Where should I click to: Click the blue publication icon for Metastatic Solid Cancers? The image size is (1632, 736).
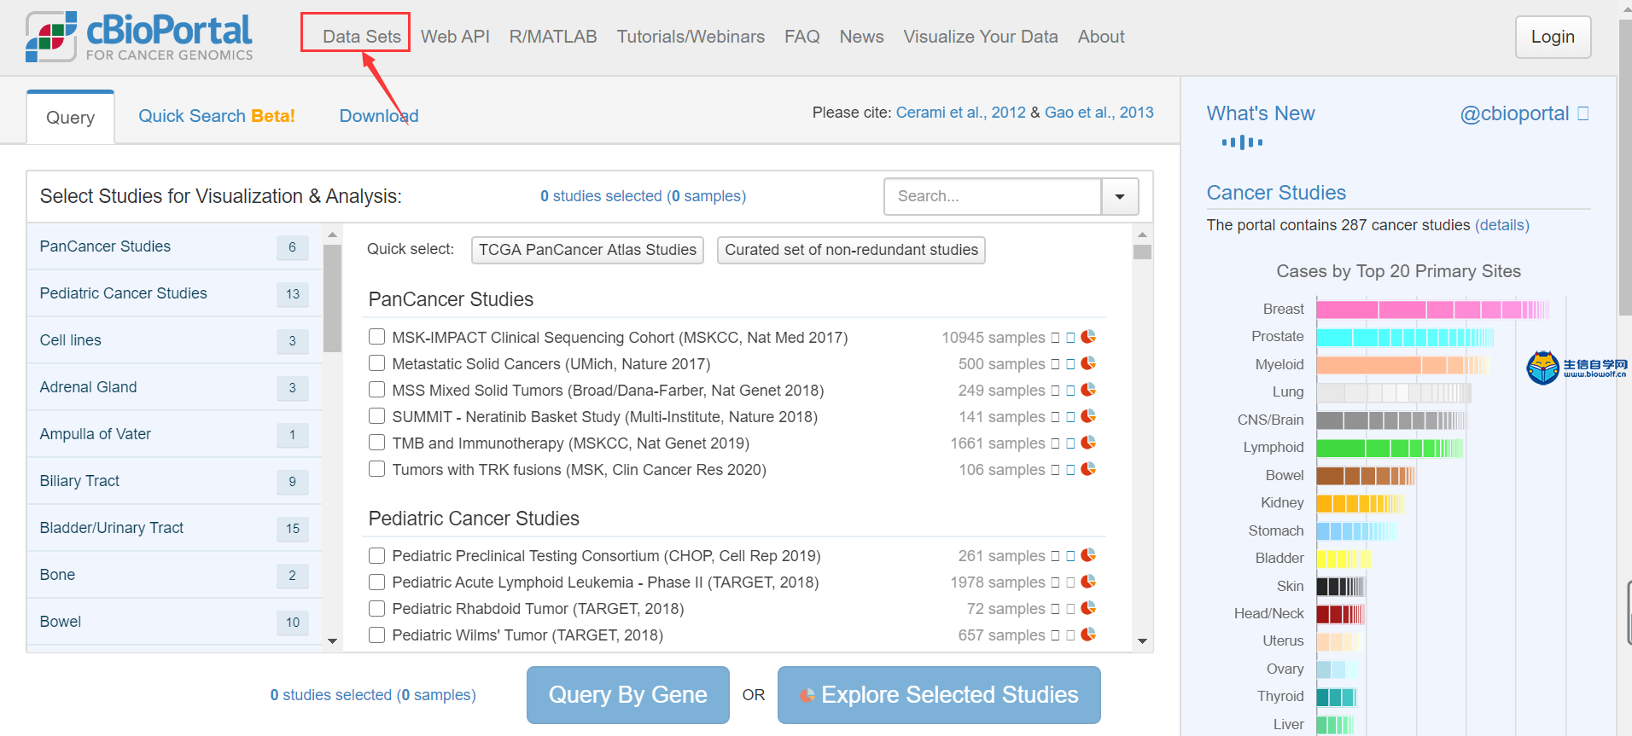tap(1070, 364)
